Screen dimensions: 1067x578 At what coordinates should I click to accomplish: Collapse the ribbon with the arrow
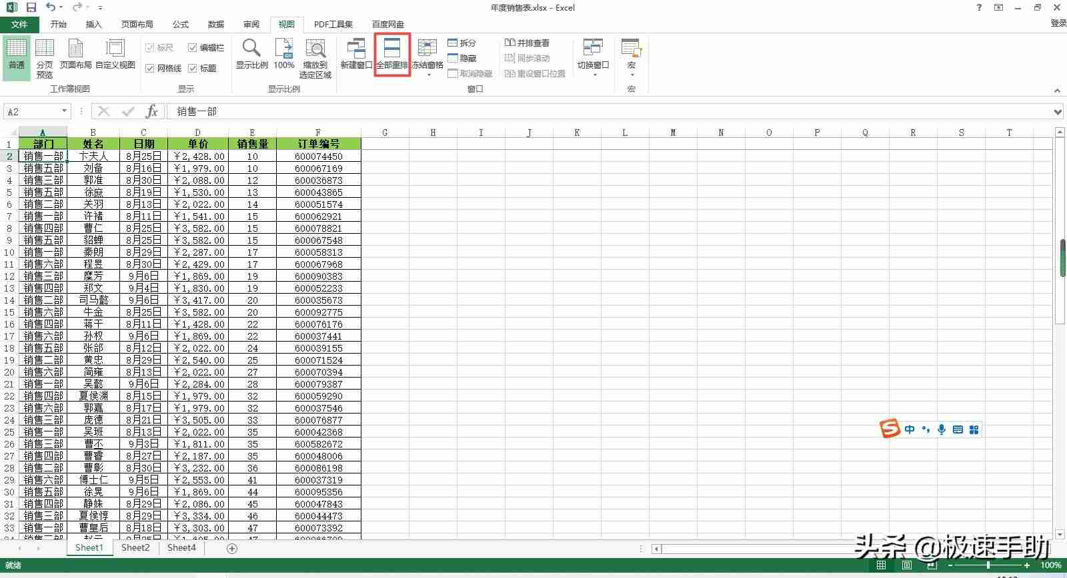pos(1057,90)
